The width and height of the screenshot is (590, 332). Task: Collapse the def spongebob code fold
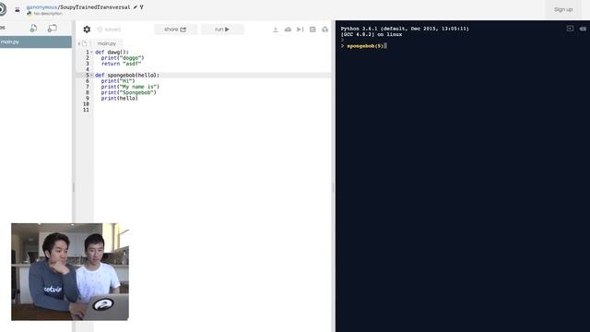coord(91,76)
